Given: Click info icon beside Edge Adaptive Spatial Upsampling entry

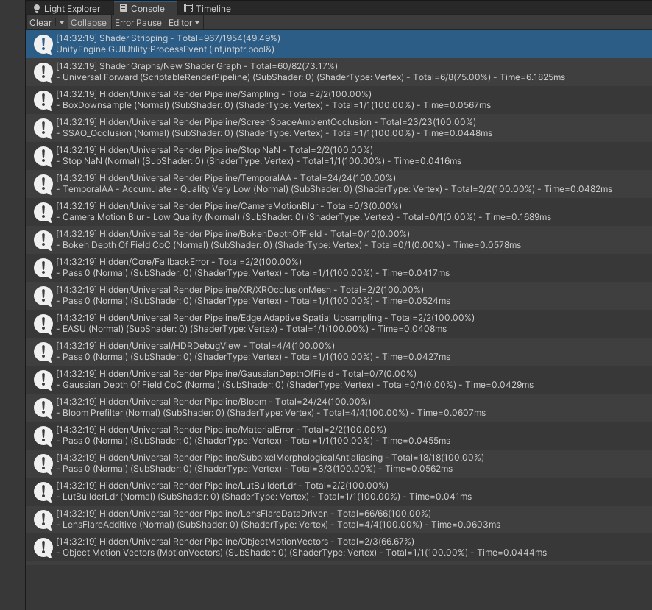Looking at the screenshot, I should [43, 324].
